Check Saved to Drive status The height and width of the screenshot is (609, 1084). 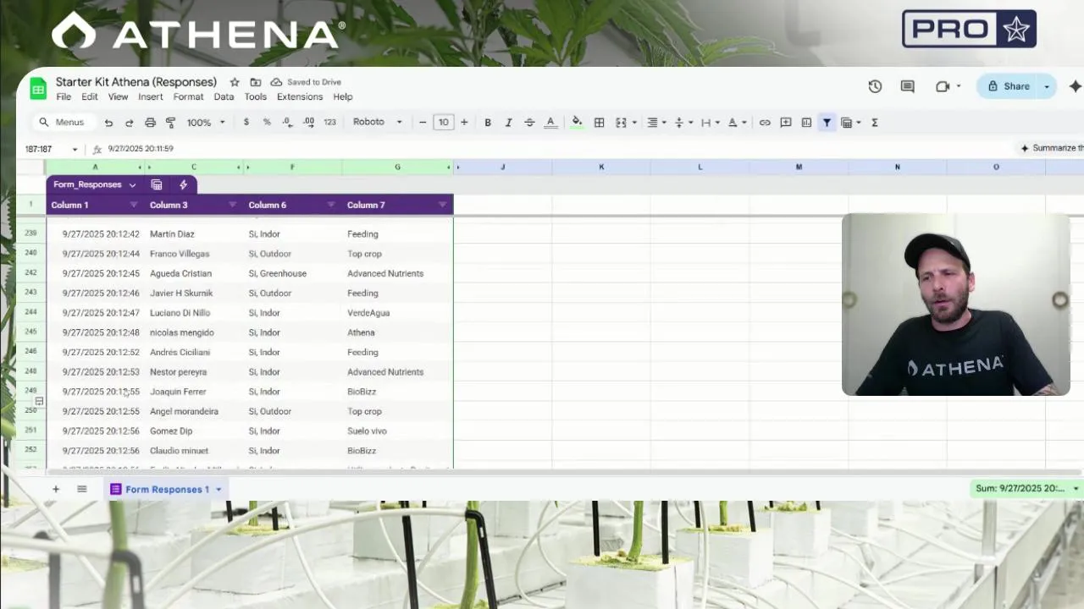pos(306,82)
